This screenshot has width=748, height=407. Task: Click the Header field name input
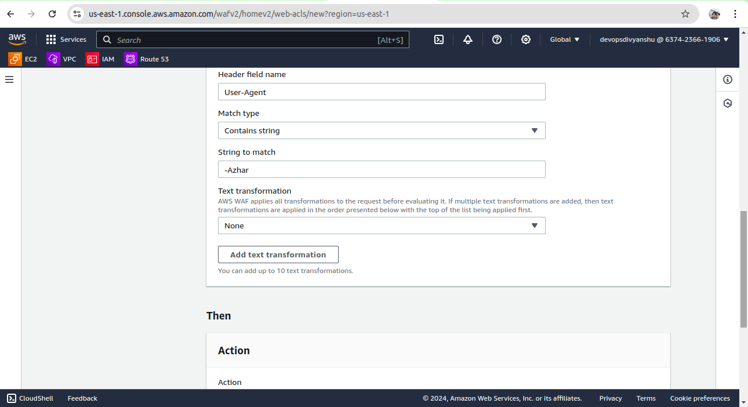pos(382,92)
